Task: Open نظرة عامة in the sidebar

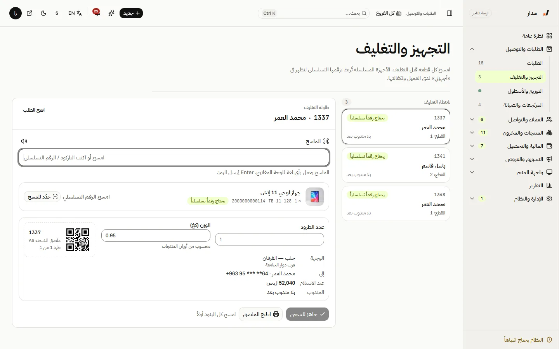Action: (511, 36)
